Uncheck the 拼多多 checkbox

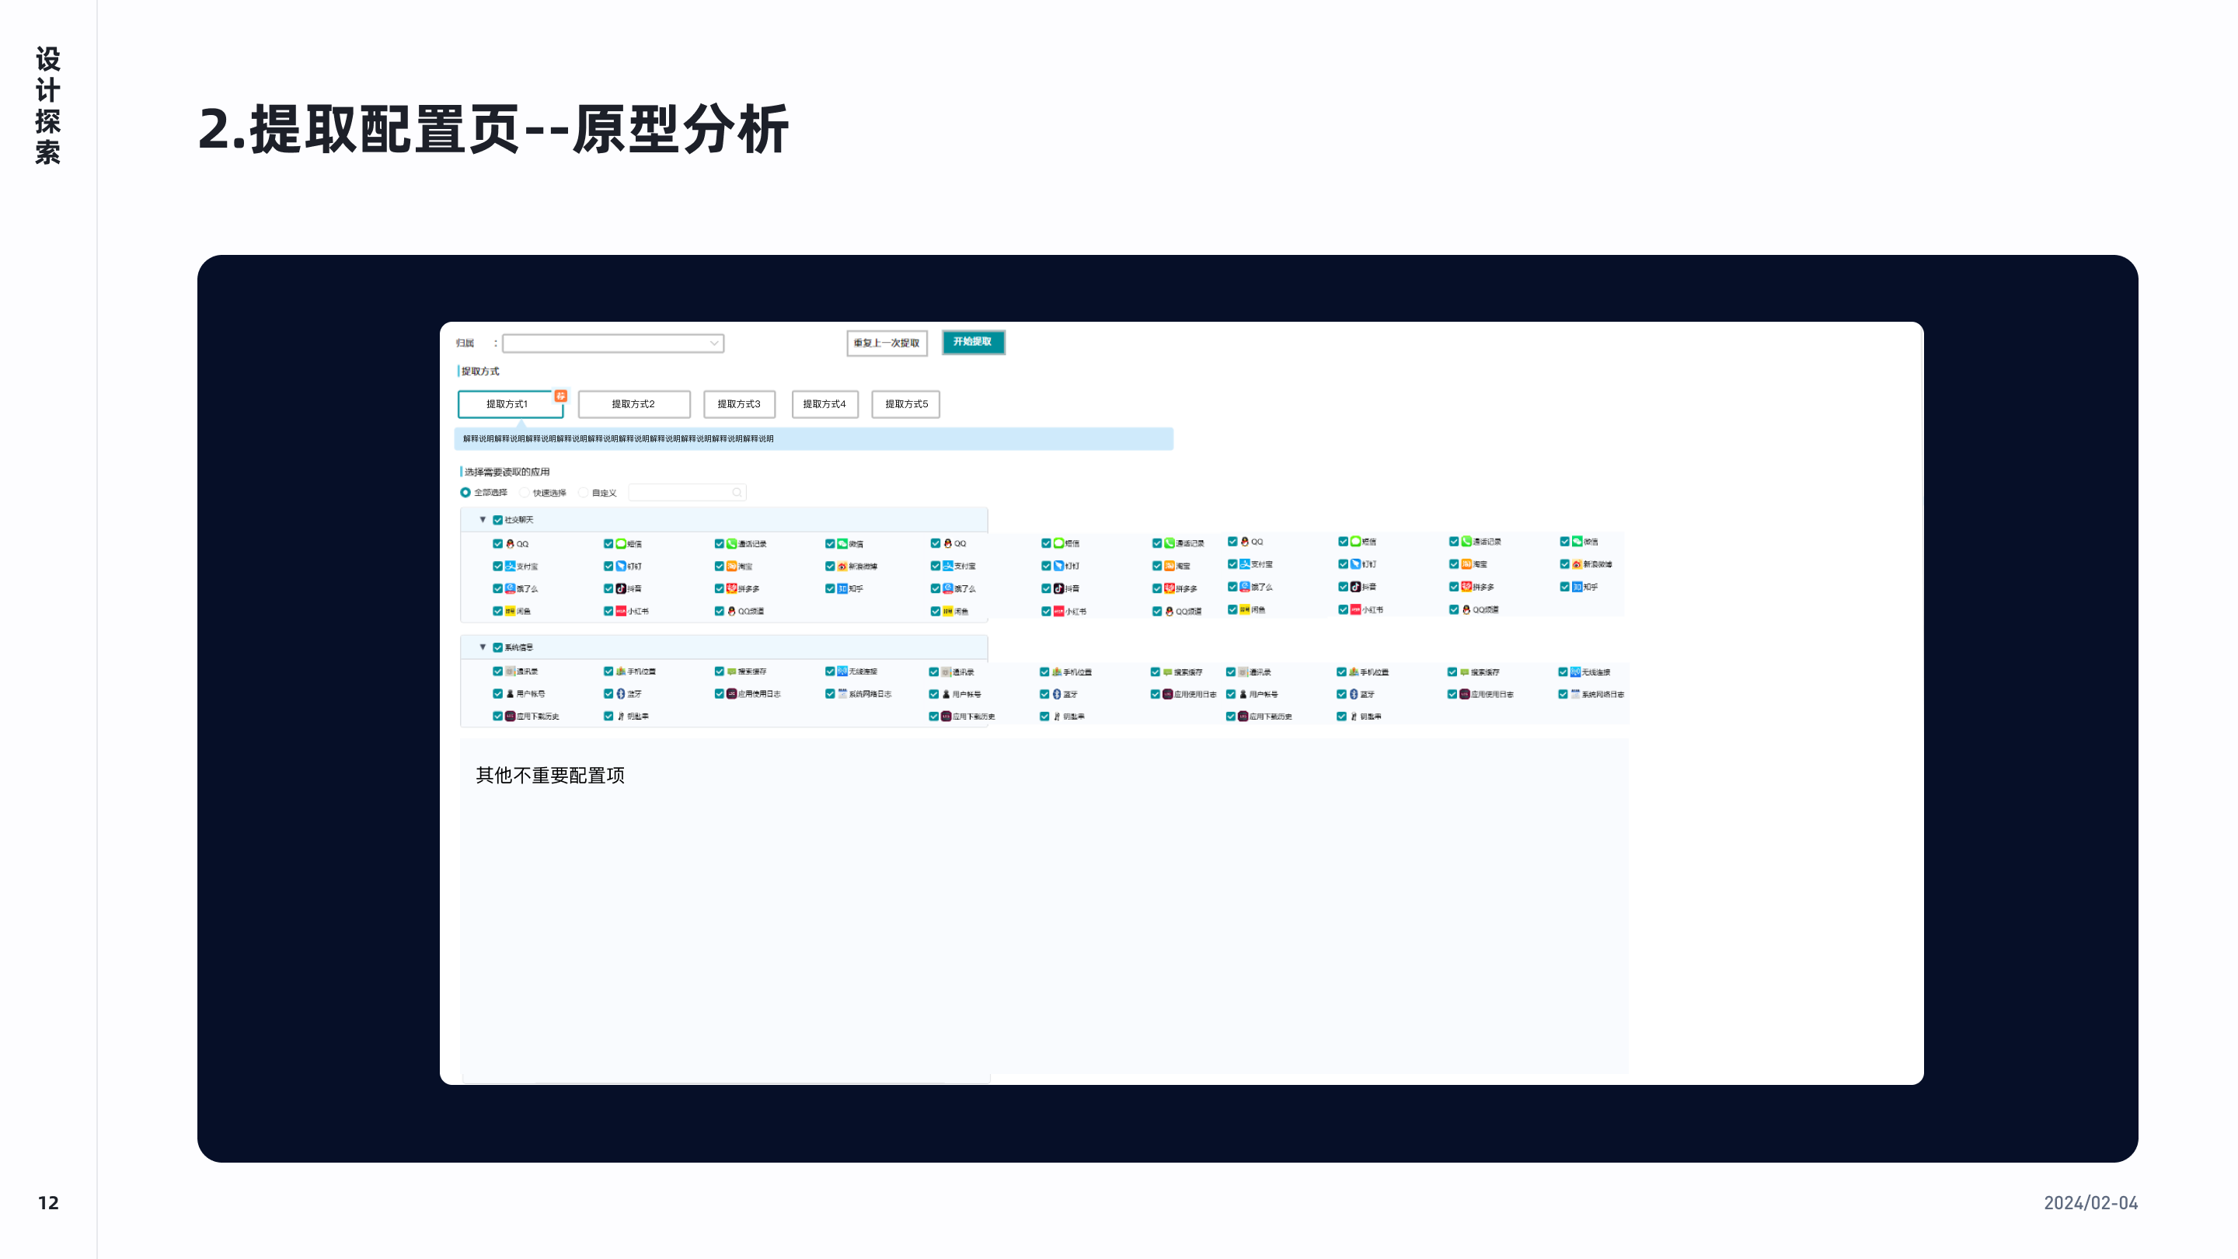719,588
